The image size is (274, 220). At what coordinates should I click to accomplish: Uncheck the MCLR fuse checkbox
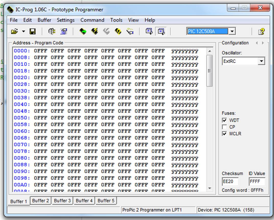point(224,134)
